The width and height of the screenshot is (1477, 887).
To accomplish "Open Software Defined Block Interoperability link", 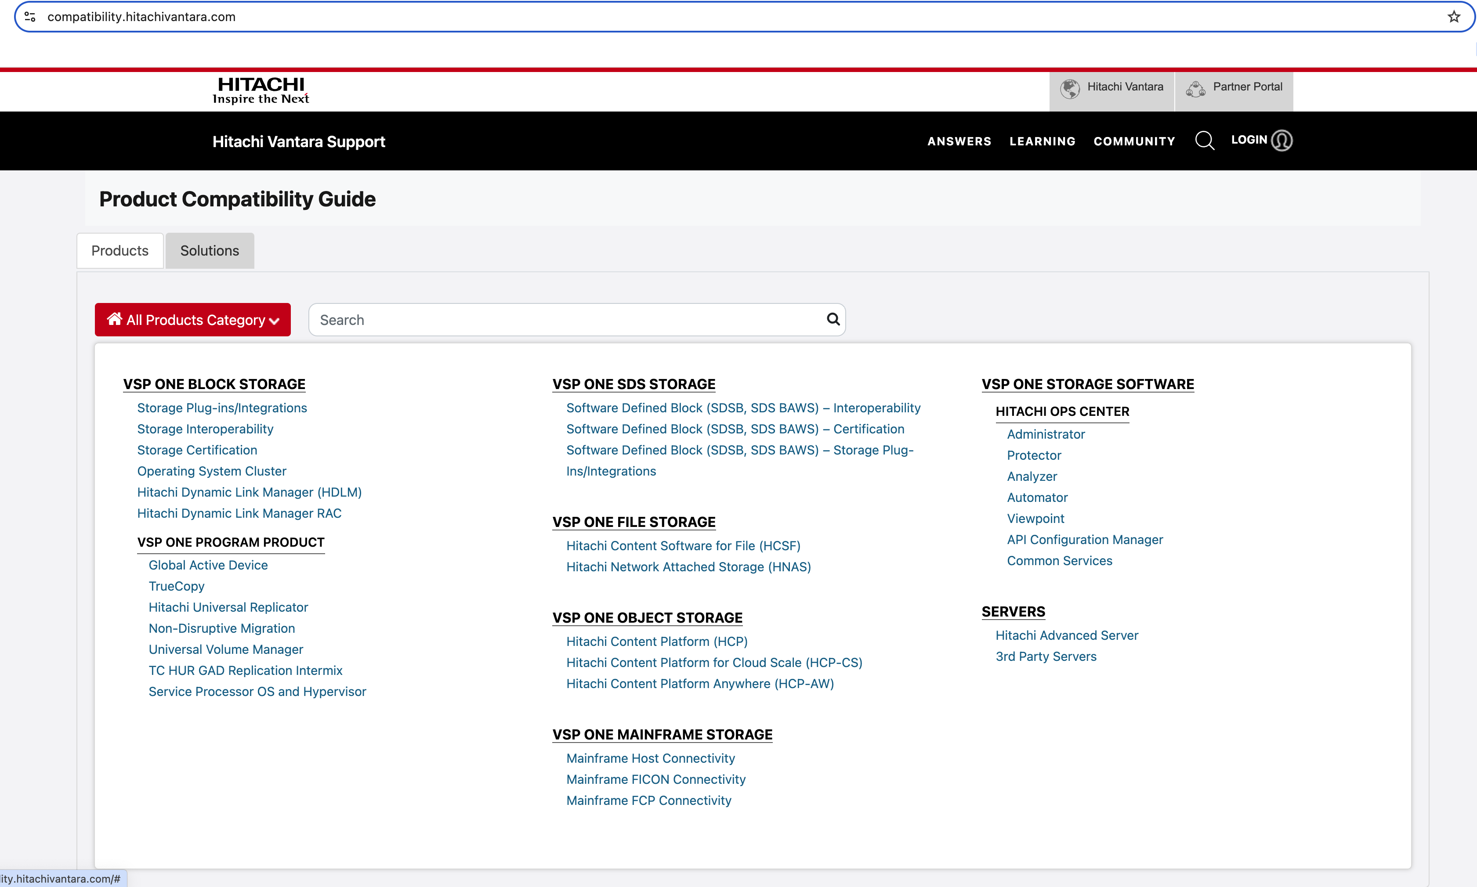I will pyautogui.click(x=743, y=407).
